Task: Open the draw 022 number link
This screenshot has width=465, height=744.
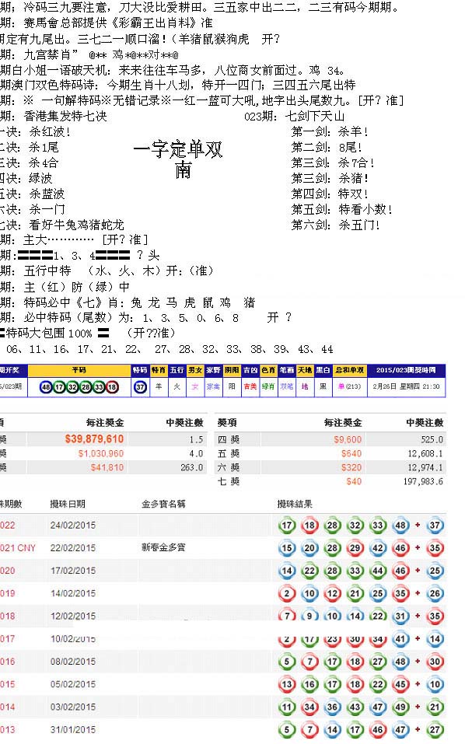Action: coord(8,526)
